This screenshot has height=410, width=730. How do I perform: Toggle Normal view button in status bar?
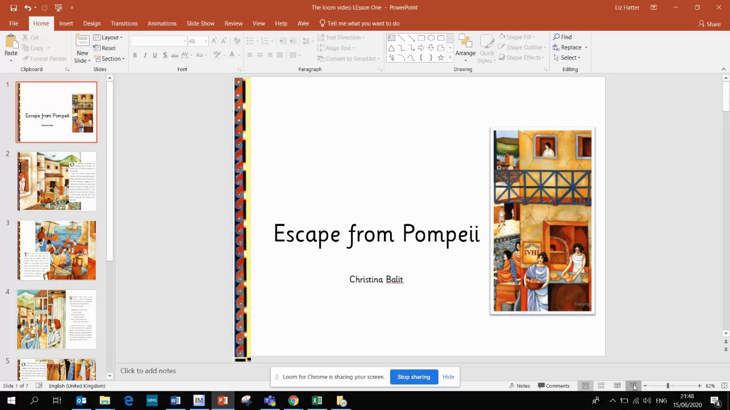click(x=585, y=386)
